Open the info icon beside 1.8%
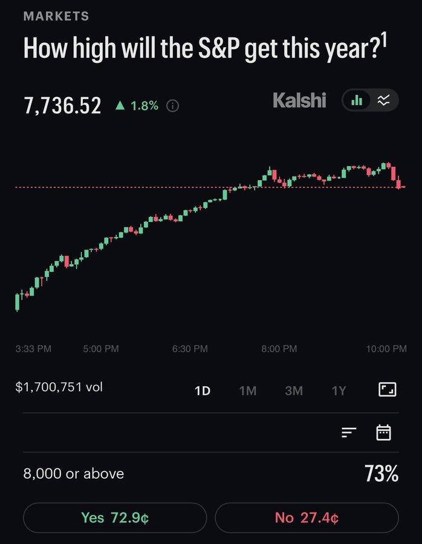The width and height of the screenshot is (422, 544). coord(172,105)
